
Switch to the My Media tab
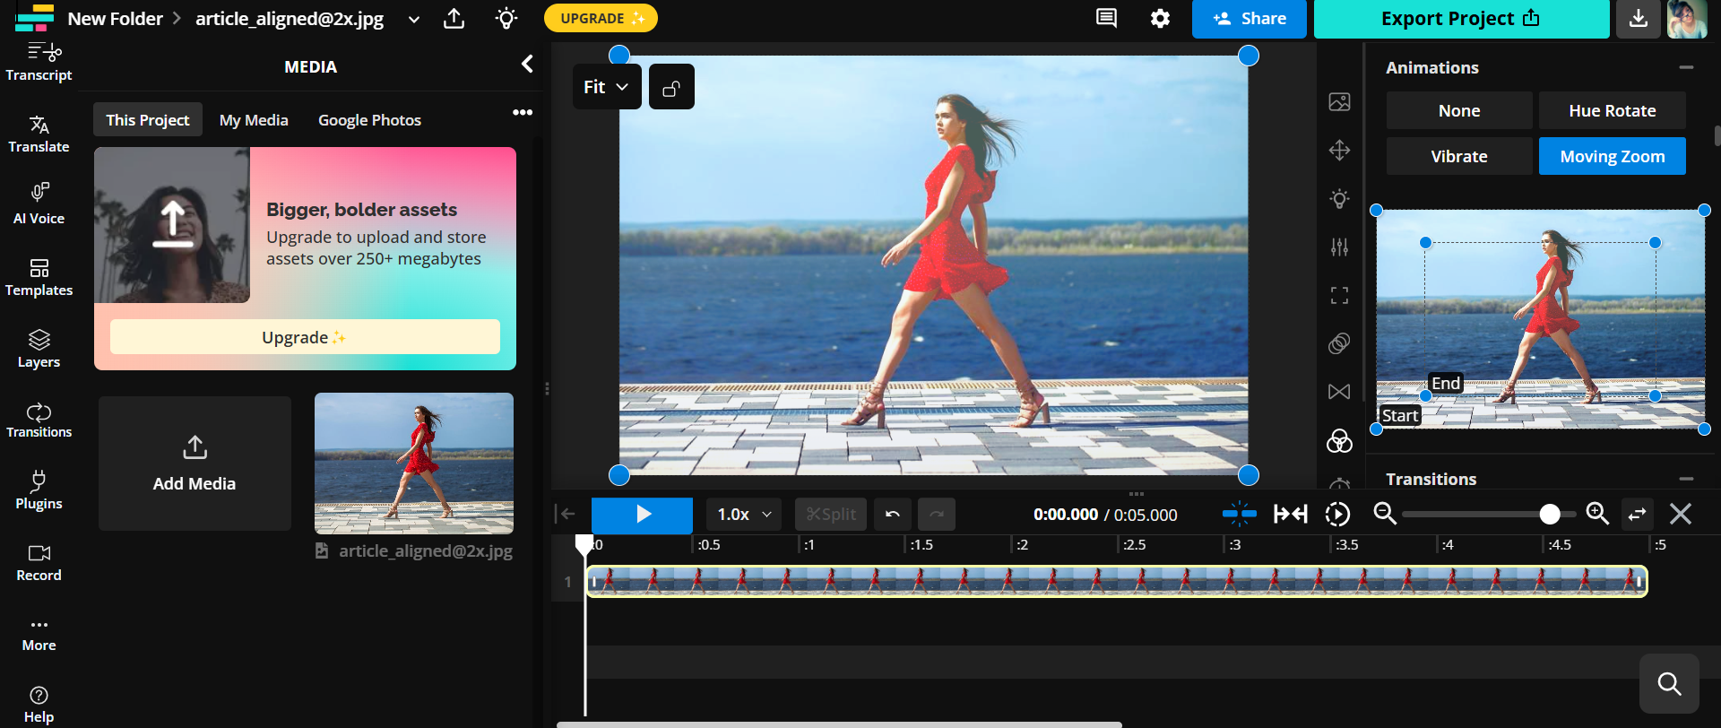(254, 120)
